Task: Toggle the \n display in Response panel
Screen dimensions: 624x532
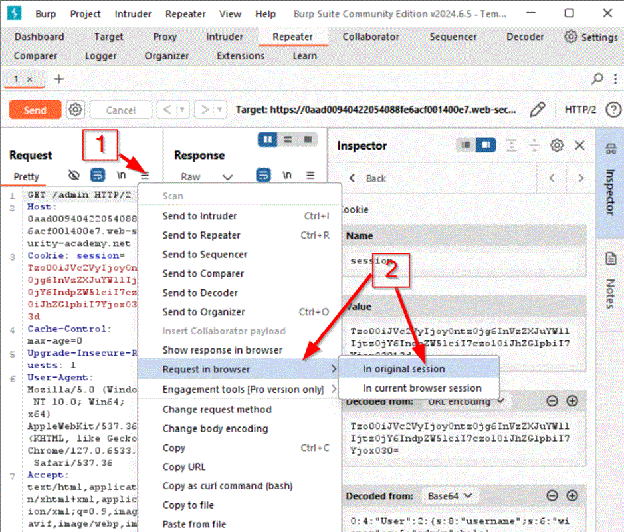Action: [x=287, y=176]
